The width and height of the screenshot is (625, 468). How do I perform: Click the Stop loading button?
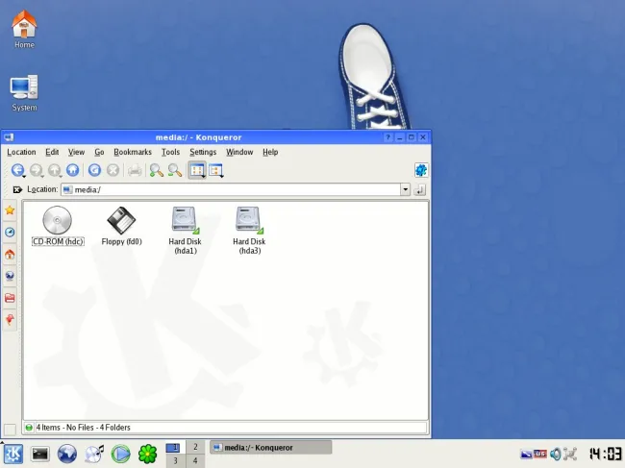(112, 170)
